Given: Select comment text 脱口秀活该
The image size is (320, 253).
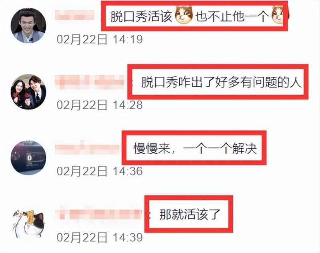Looking at the screenshot, I should coord(141,16).
